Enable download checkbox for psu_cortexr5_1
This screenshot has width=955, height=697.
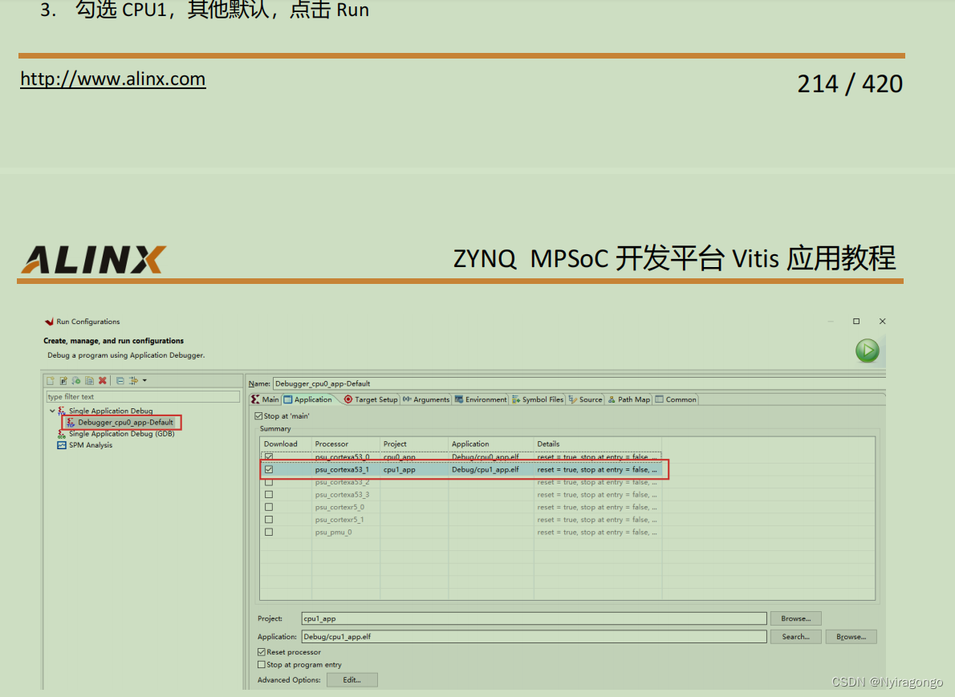pyautogui.click(x=269, y=519)
